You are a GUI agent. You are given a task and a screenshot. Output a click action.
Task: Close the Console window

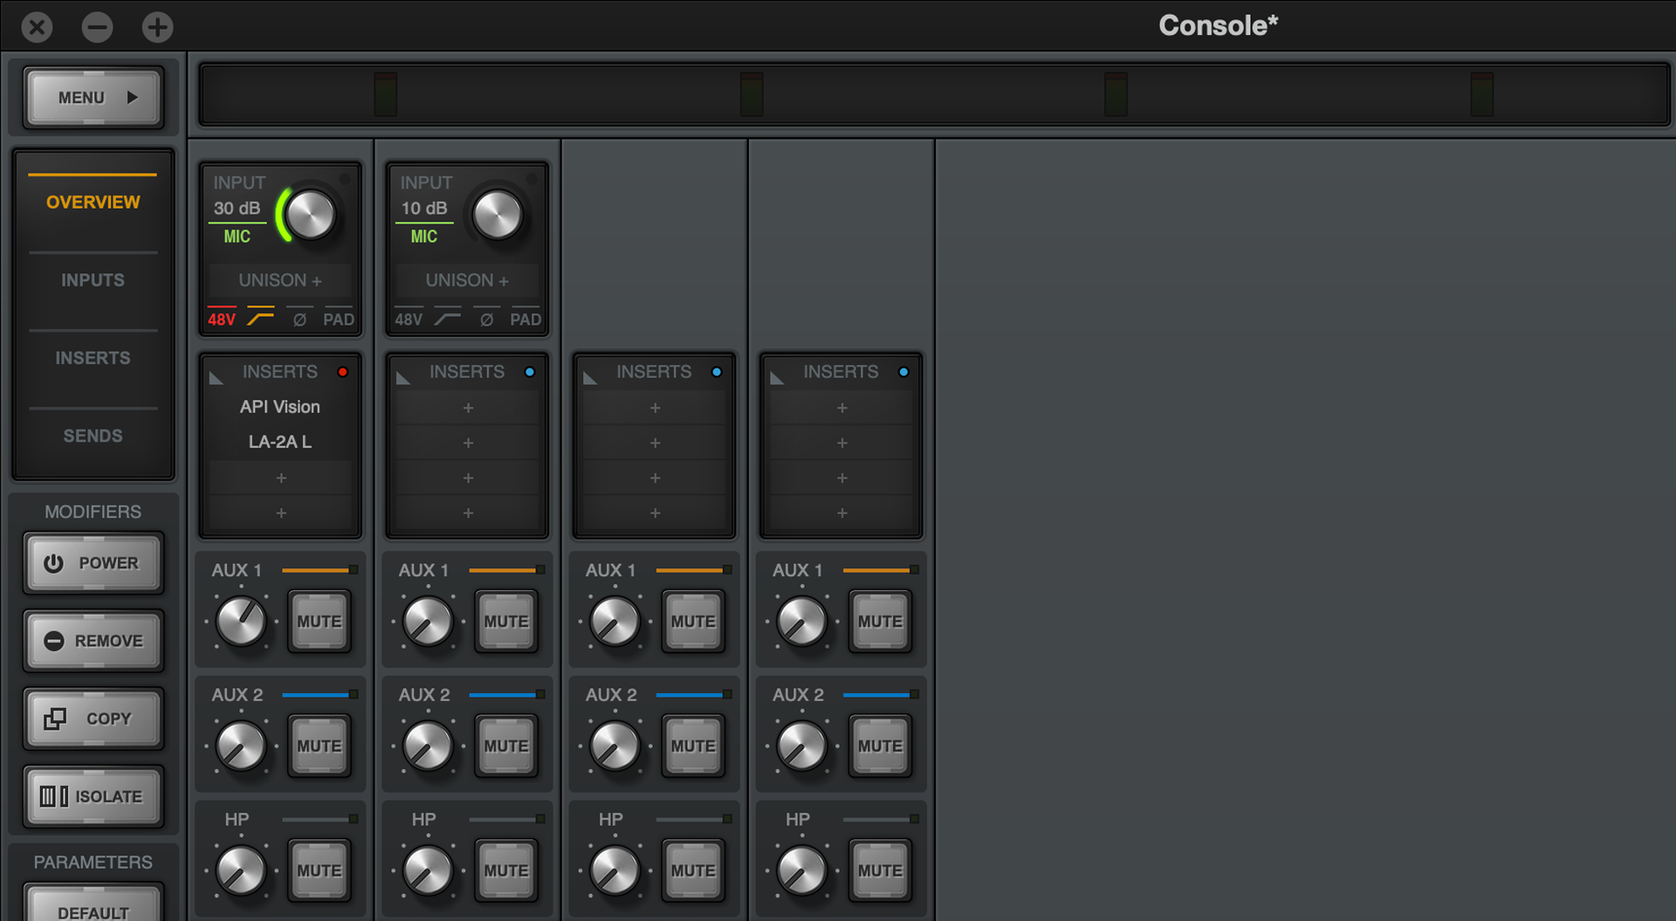[x=38, y=27]
